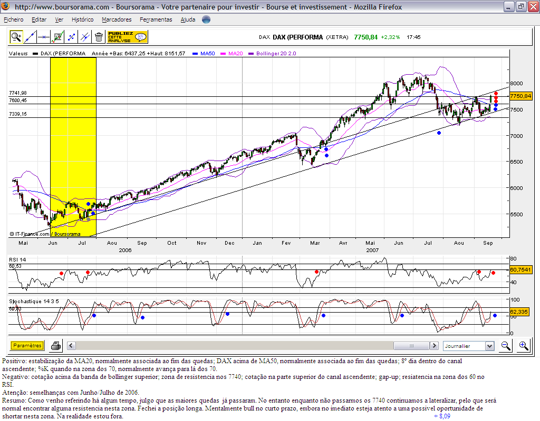Image resolution: width=540 pixels, height=421 pixels.
Task: Click the RSI value tag 60,7541
Action: point(520,270)
